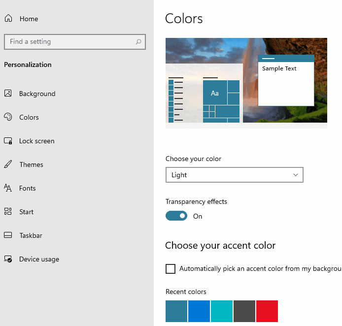
Task: Select the Colors palette icon
Action: point(8,117)
